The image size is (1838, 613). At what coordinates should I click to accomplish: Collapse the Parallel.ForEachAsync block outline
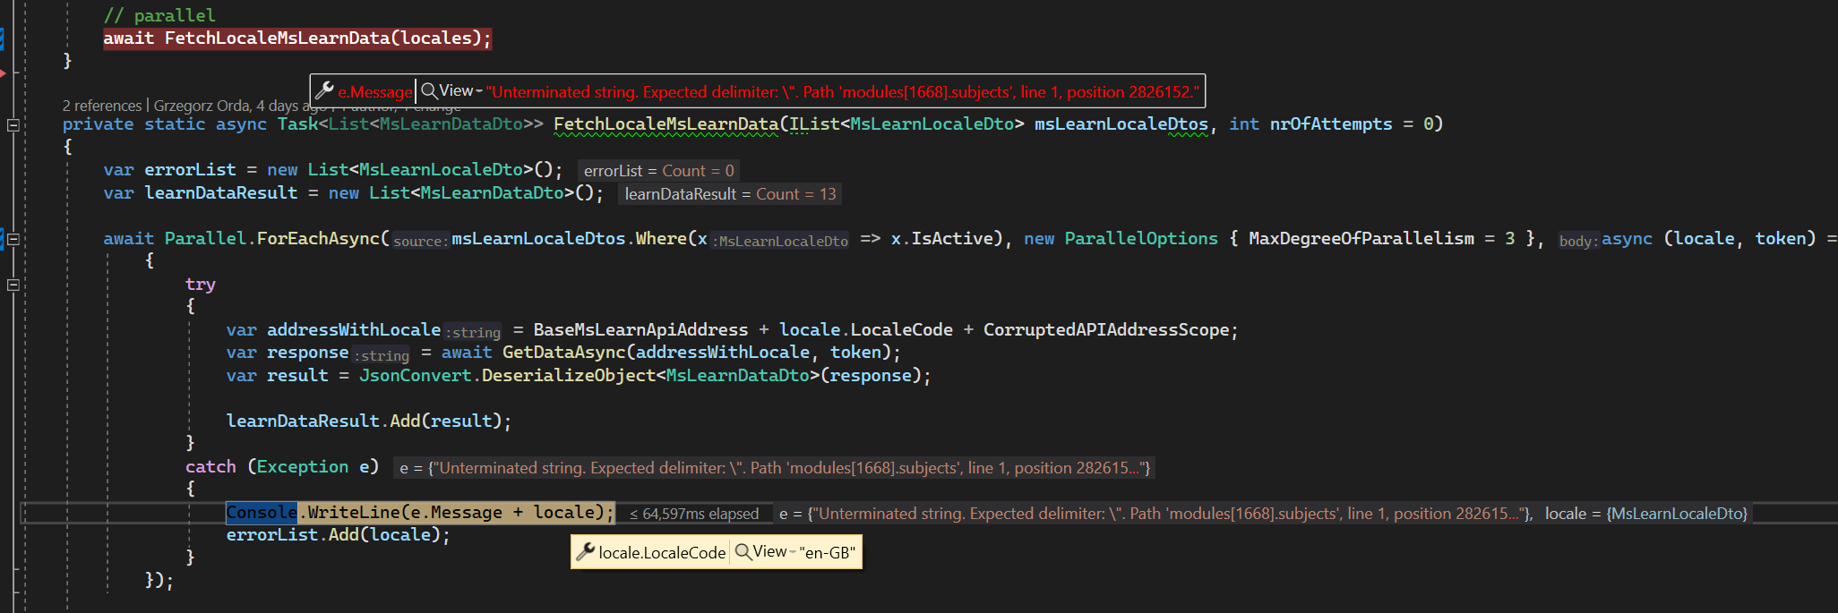coord(13,239)
